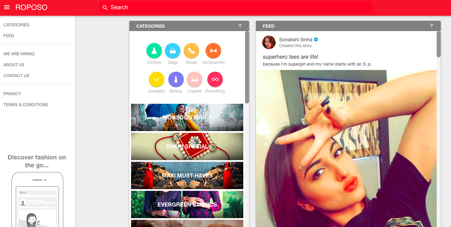Open the We Are Hiring page
This screenshot has width=451, height=227.
tap(19, 54)
